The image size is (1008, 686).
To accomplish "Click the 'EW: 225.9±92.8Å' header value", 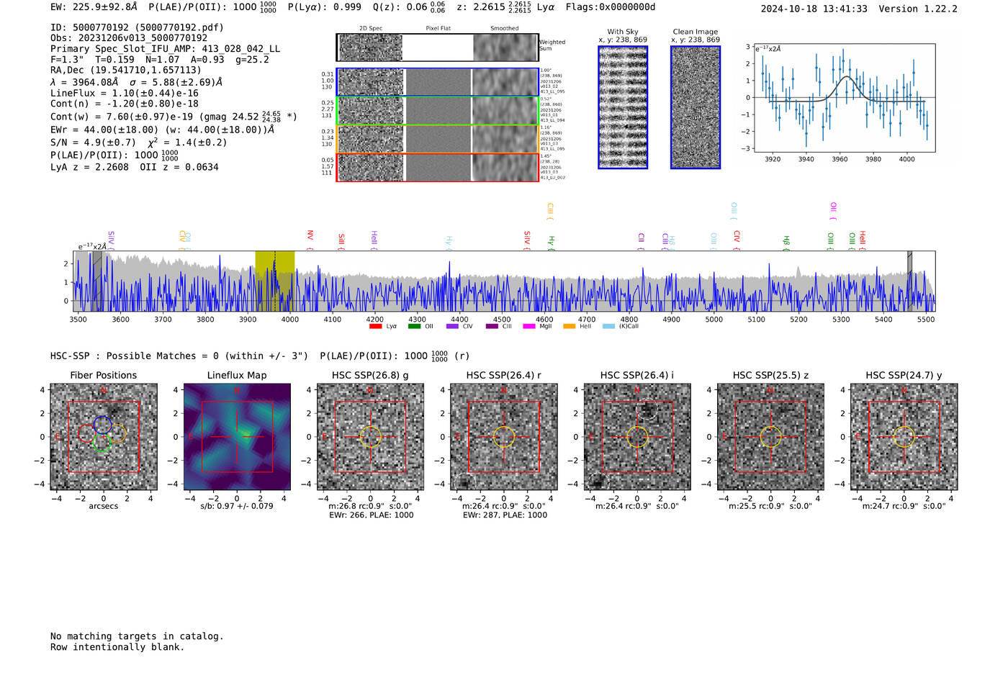I will click(x=94, y=7).
